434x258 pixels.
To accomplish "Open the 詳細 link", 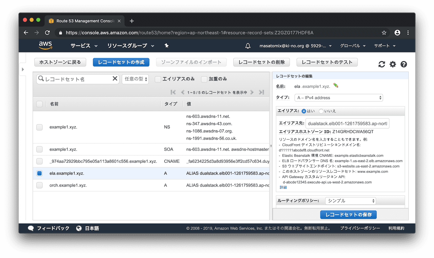I will click(283, 187).
